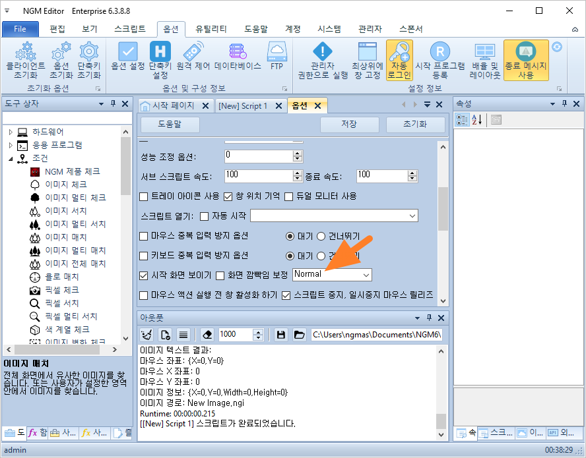586x458 pixels.
Task: Click the refresh icon in ribbon corner
Action: [557, 47]
